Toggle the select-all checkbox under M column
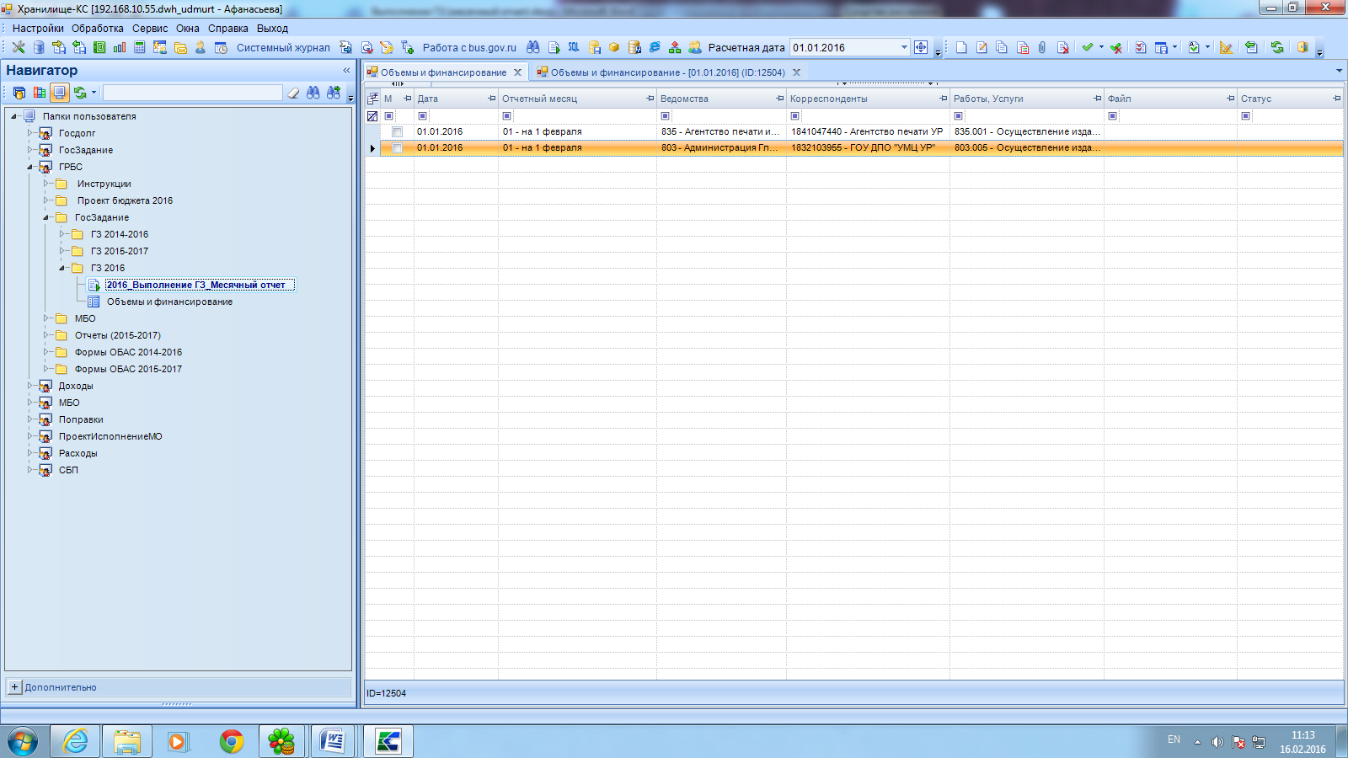 pos(388,116)
